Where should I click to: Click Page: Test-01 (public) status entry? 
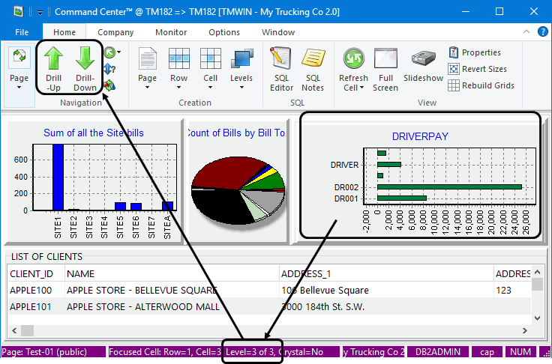(53, 352)
